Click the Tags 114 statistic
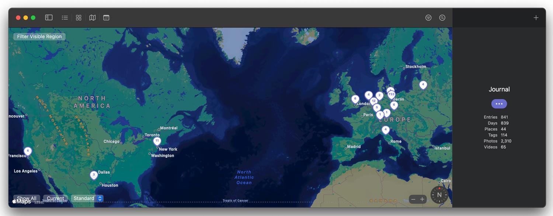The height and width of the screenshot is (216, 553). coord(498,135)
